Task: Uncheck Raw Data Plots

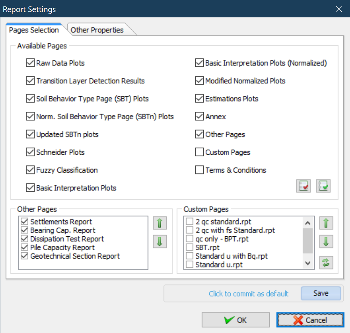Action: point(31,63)
